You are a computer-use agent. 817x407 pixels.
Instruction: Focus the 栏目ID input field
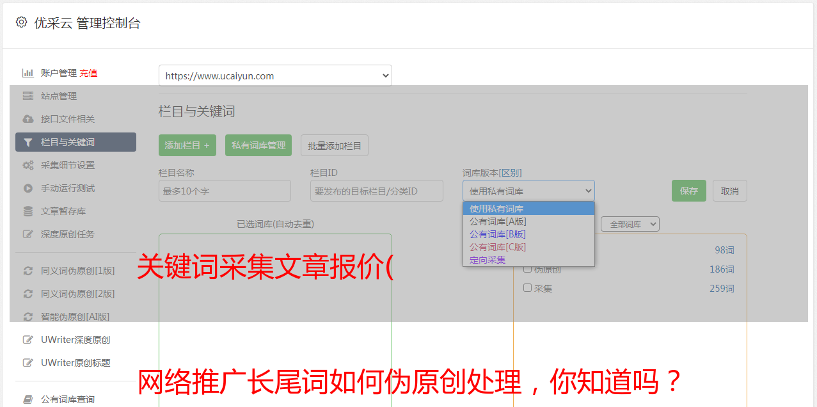click(x=377, y=191)
